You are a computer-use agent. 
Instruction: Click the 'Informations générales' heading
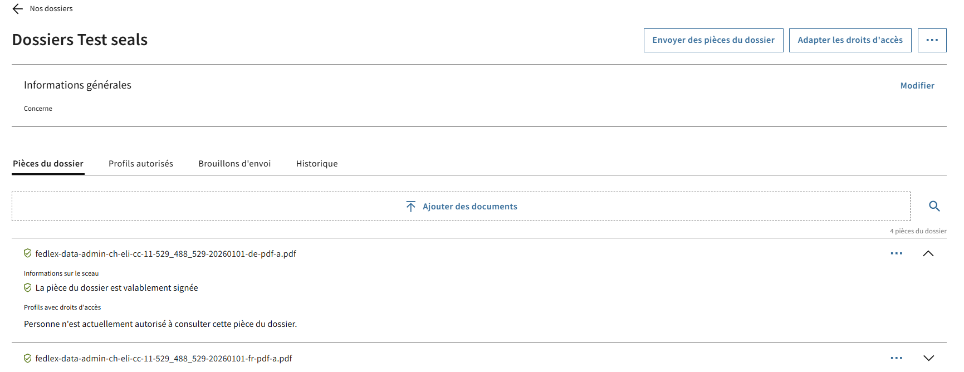pos(77,85)
